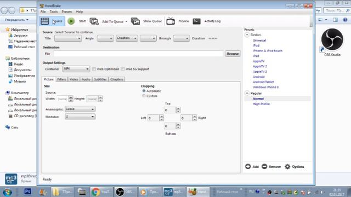The width and height of the screenshot is (351, 197).
Task: Open the chapter end dropdown after through
Action: (182, 38)
